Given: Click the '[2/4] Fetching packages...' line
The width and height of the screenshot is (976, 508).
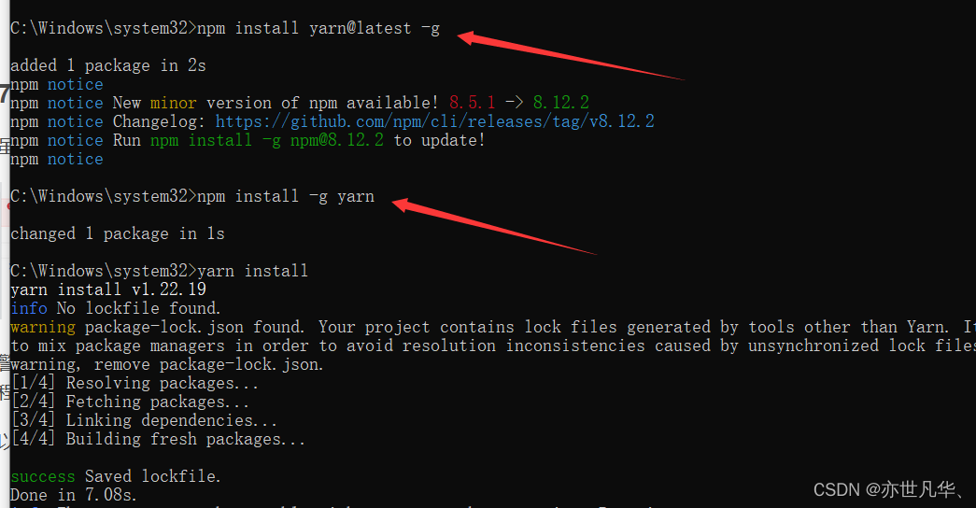Looking at the screenshot, I should (x=129, y=402).
